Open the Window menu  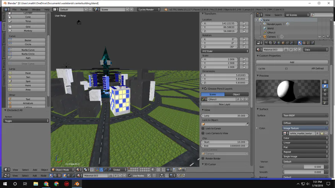click(x=36, y=10)
